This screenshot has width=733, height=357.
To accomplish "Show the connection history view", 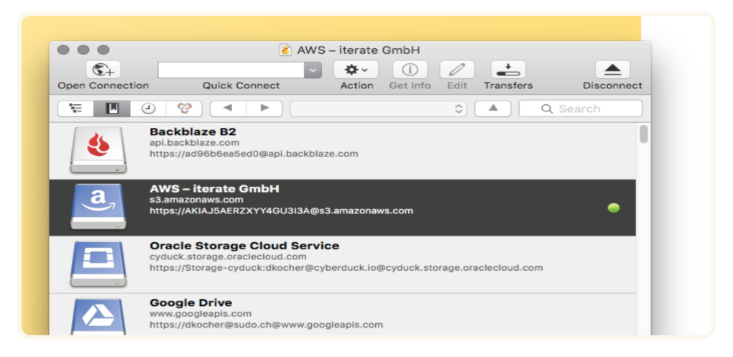I will 148,108.
